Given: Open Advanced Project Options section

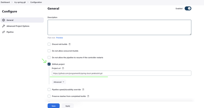Looking at the screenshot, I should coord(18,26).
